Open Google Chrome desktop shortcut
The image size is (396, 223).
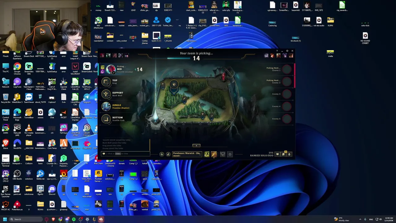click(x=17, y=69)
